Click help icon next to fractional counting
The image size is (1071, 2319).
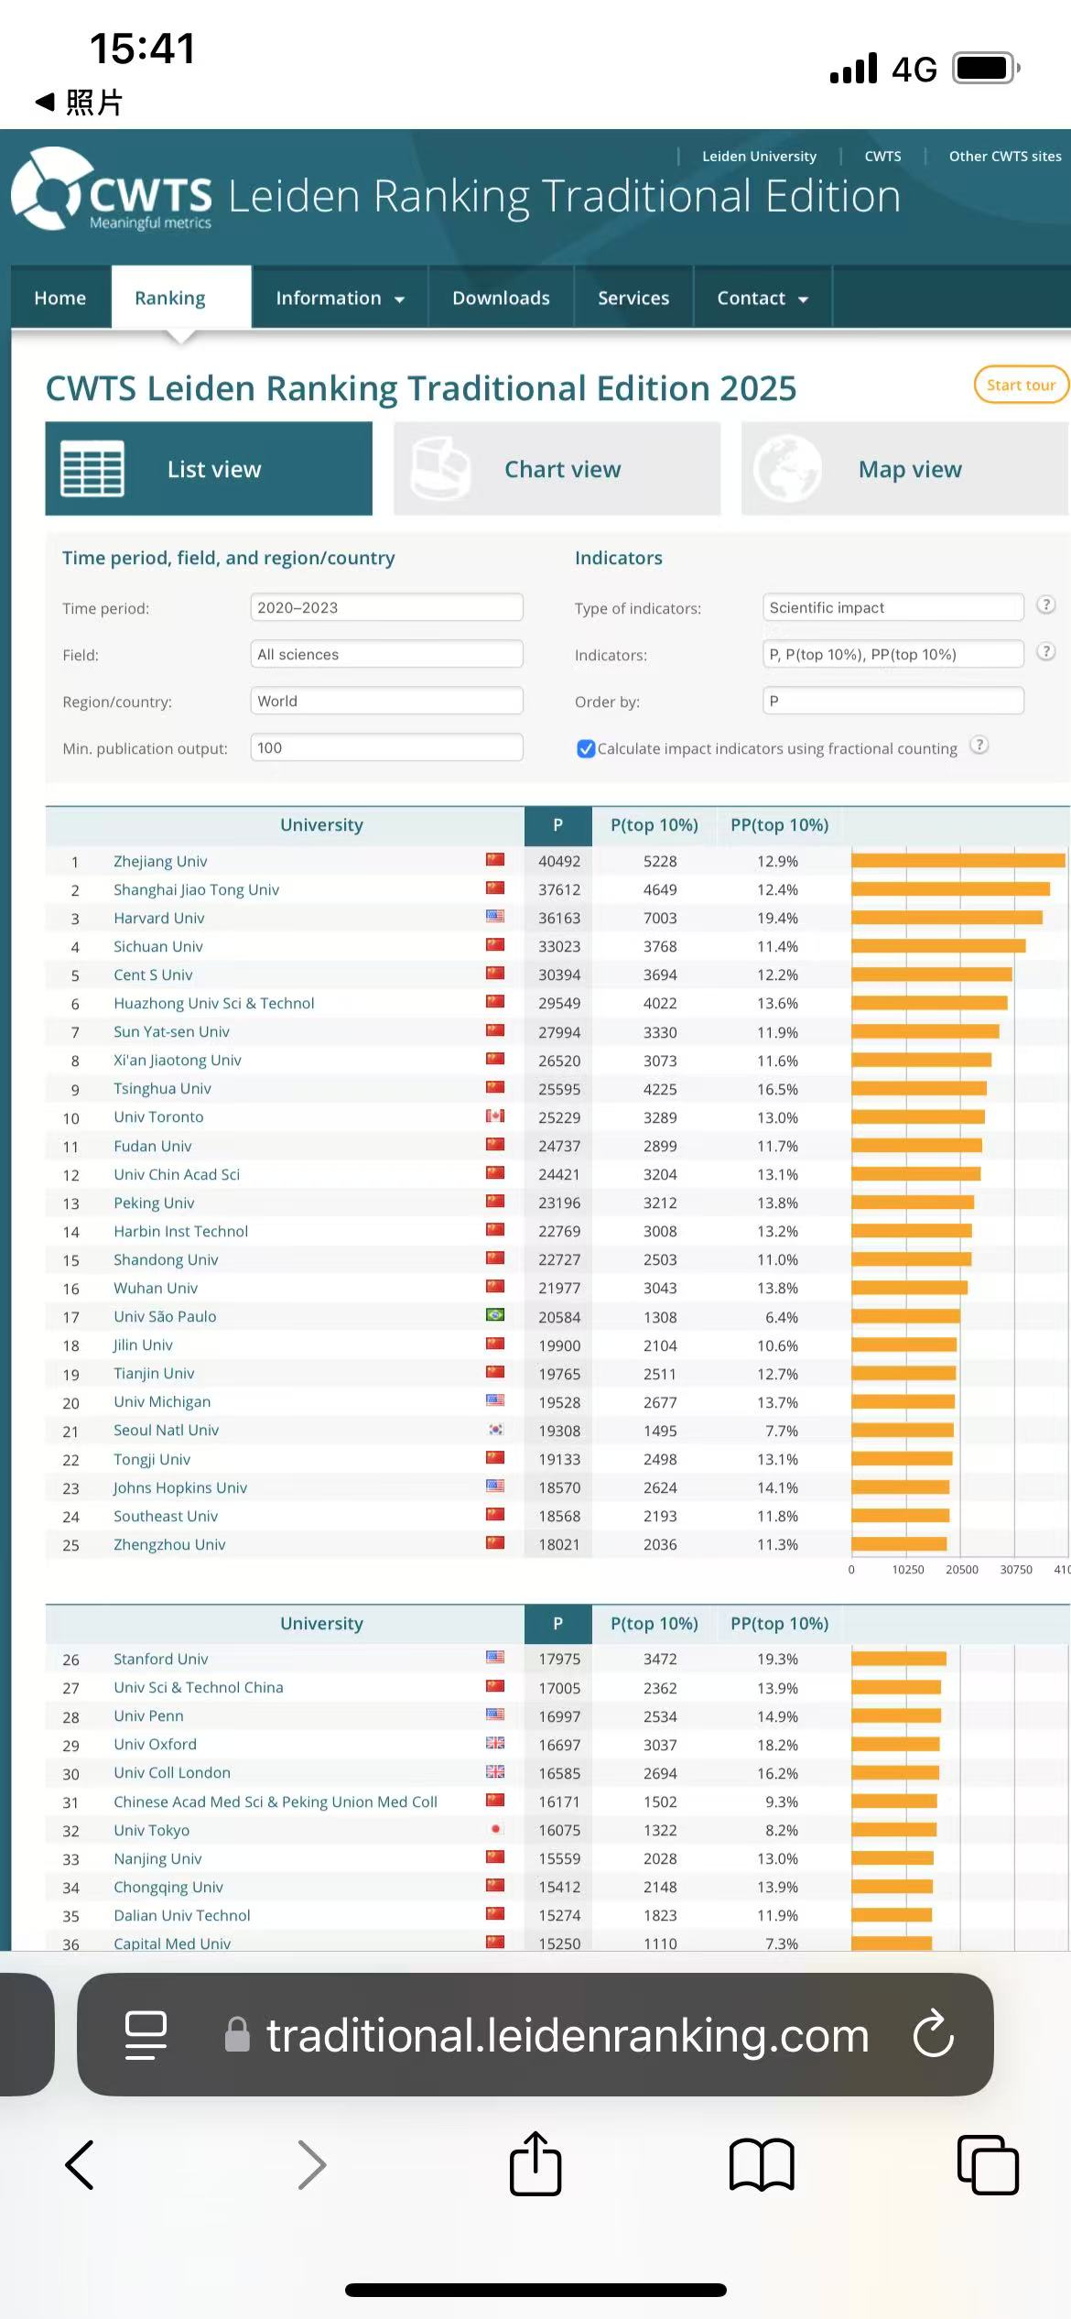(979, 745)
